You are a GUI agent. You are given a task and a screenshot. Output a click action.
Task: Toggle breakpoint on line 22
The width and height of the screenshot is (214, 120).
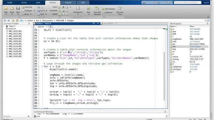click(38, 52)
